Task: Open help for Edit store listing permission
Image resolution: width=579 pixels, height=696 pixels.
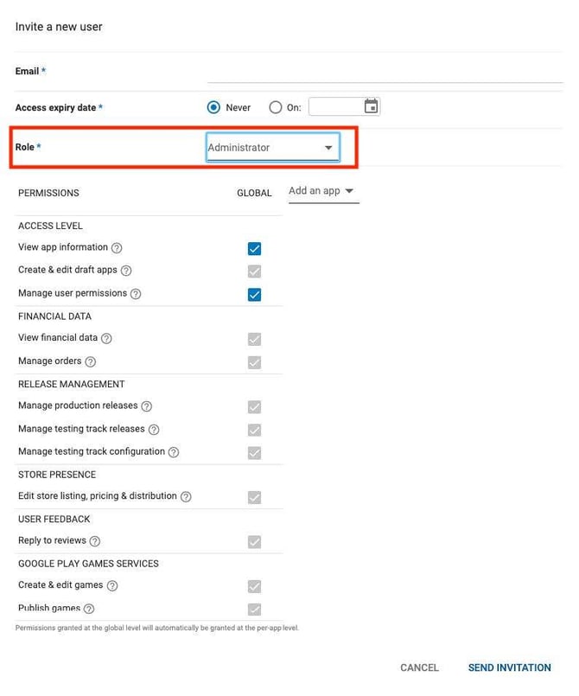Action: (187, 496)
